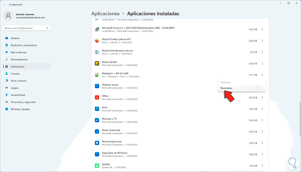Image resolution: width=301 pixels, height=172 pixels.
Task: Select Desinstalar in the context menu
Action: tap(226, 88)
